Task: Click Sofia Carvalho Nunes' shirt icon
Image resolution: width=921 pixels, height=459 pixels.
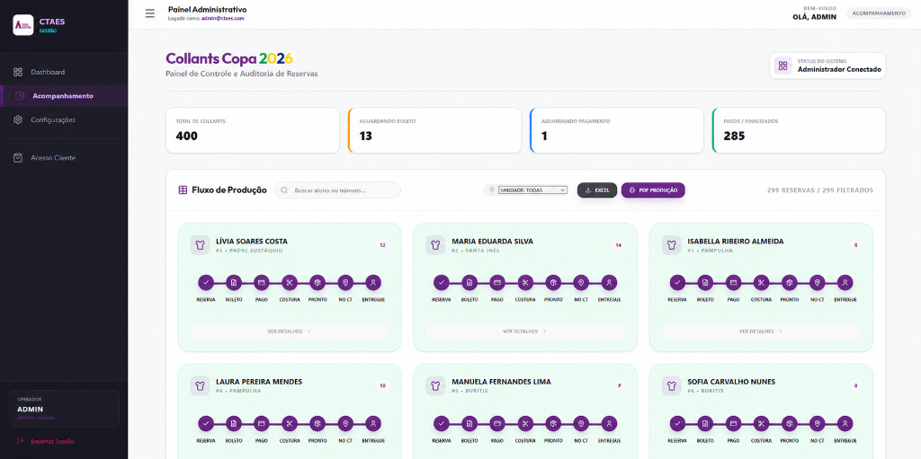Action: [x=671, y=385]
